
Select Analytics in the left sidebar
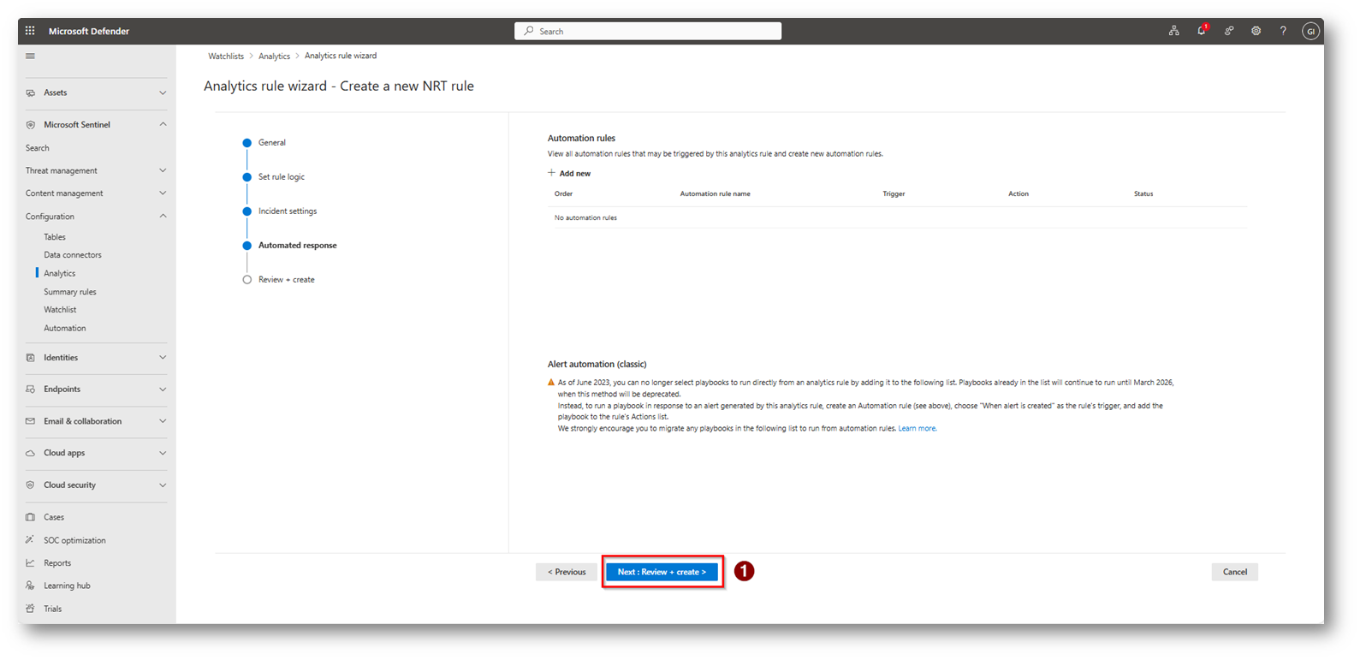(60, 273)
